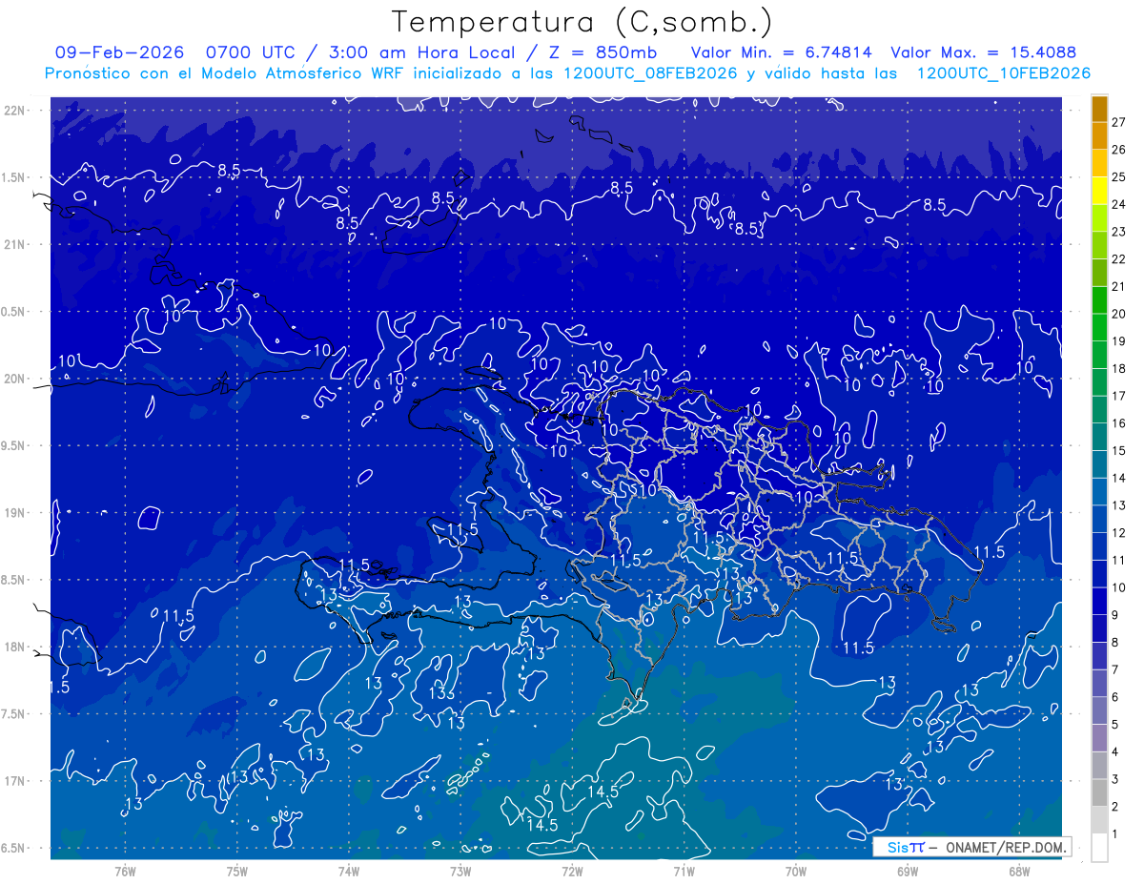Click the colorbar label "12"

[1119, 532]
